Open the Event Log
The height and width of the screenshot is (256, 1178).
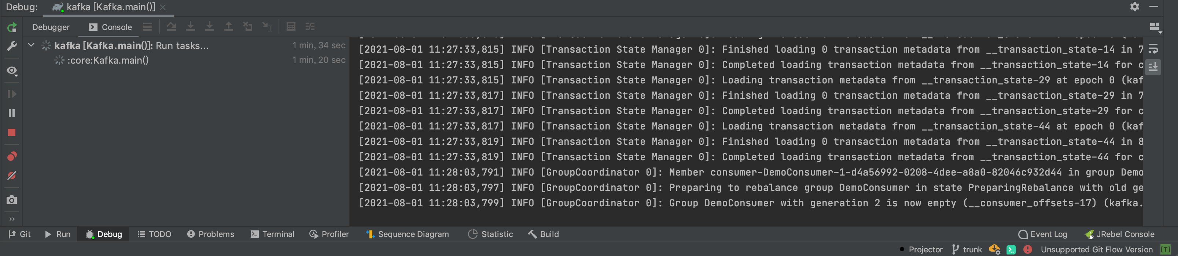[x=1043, y=234]
